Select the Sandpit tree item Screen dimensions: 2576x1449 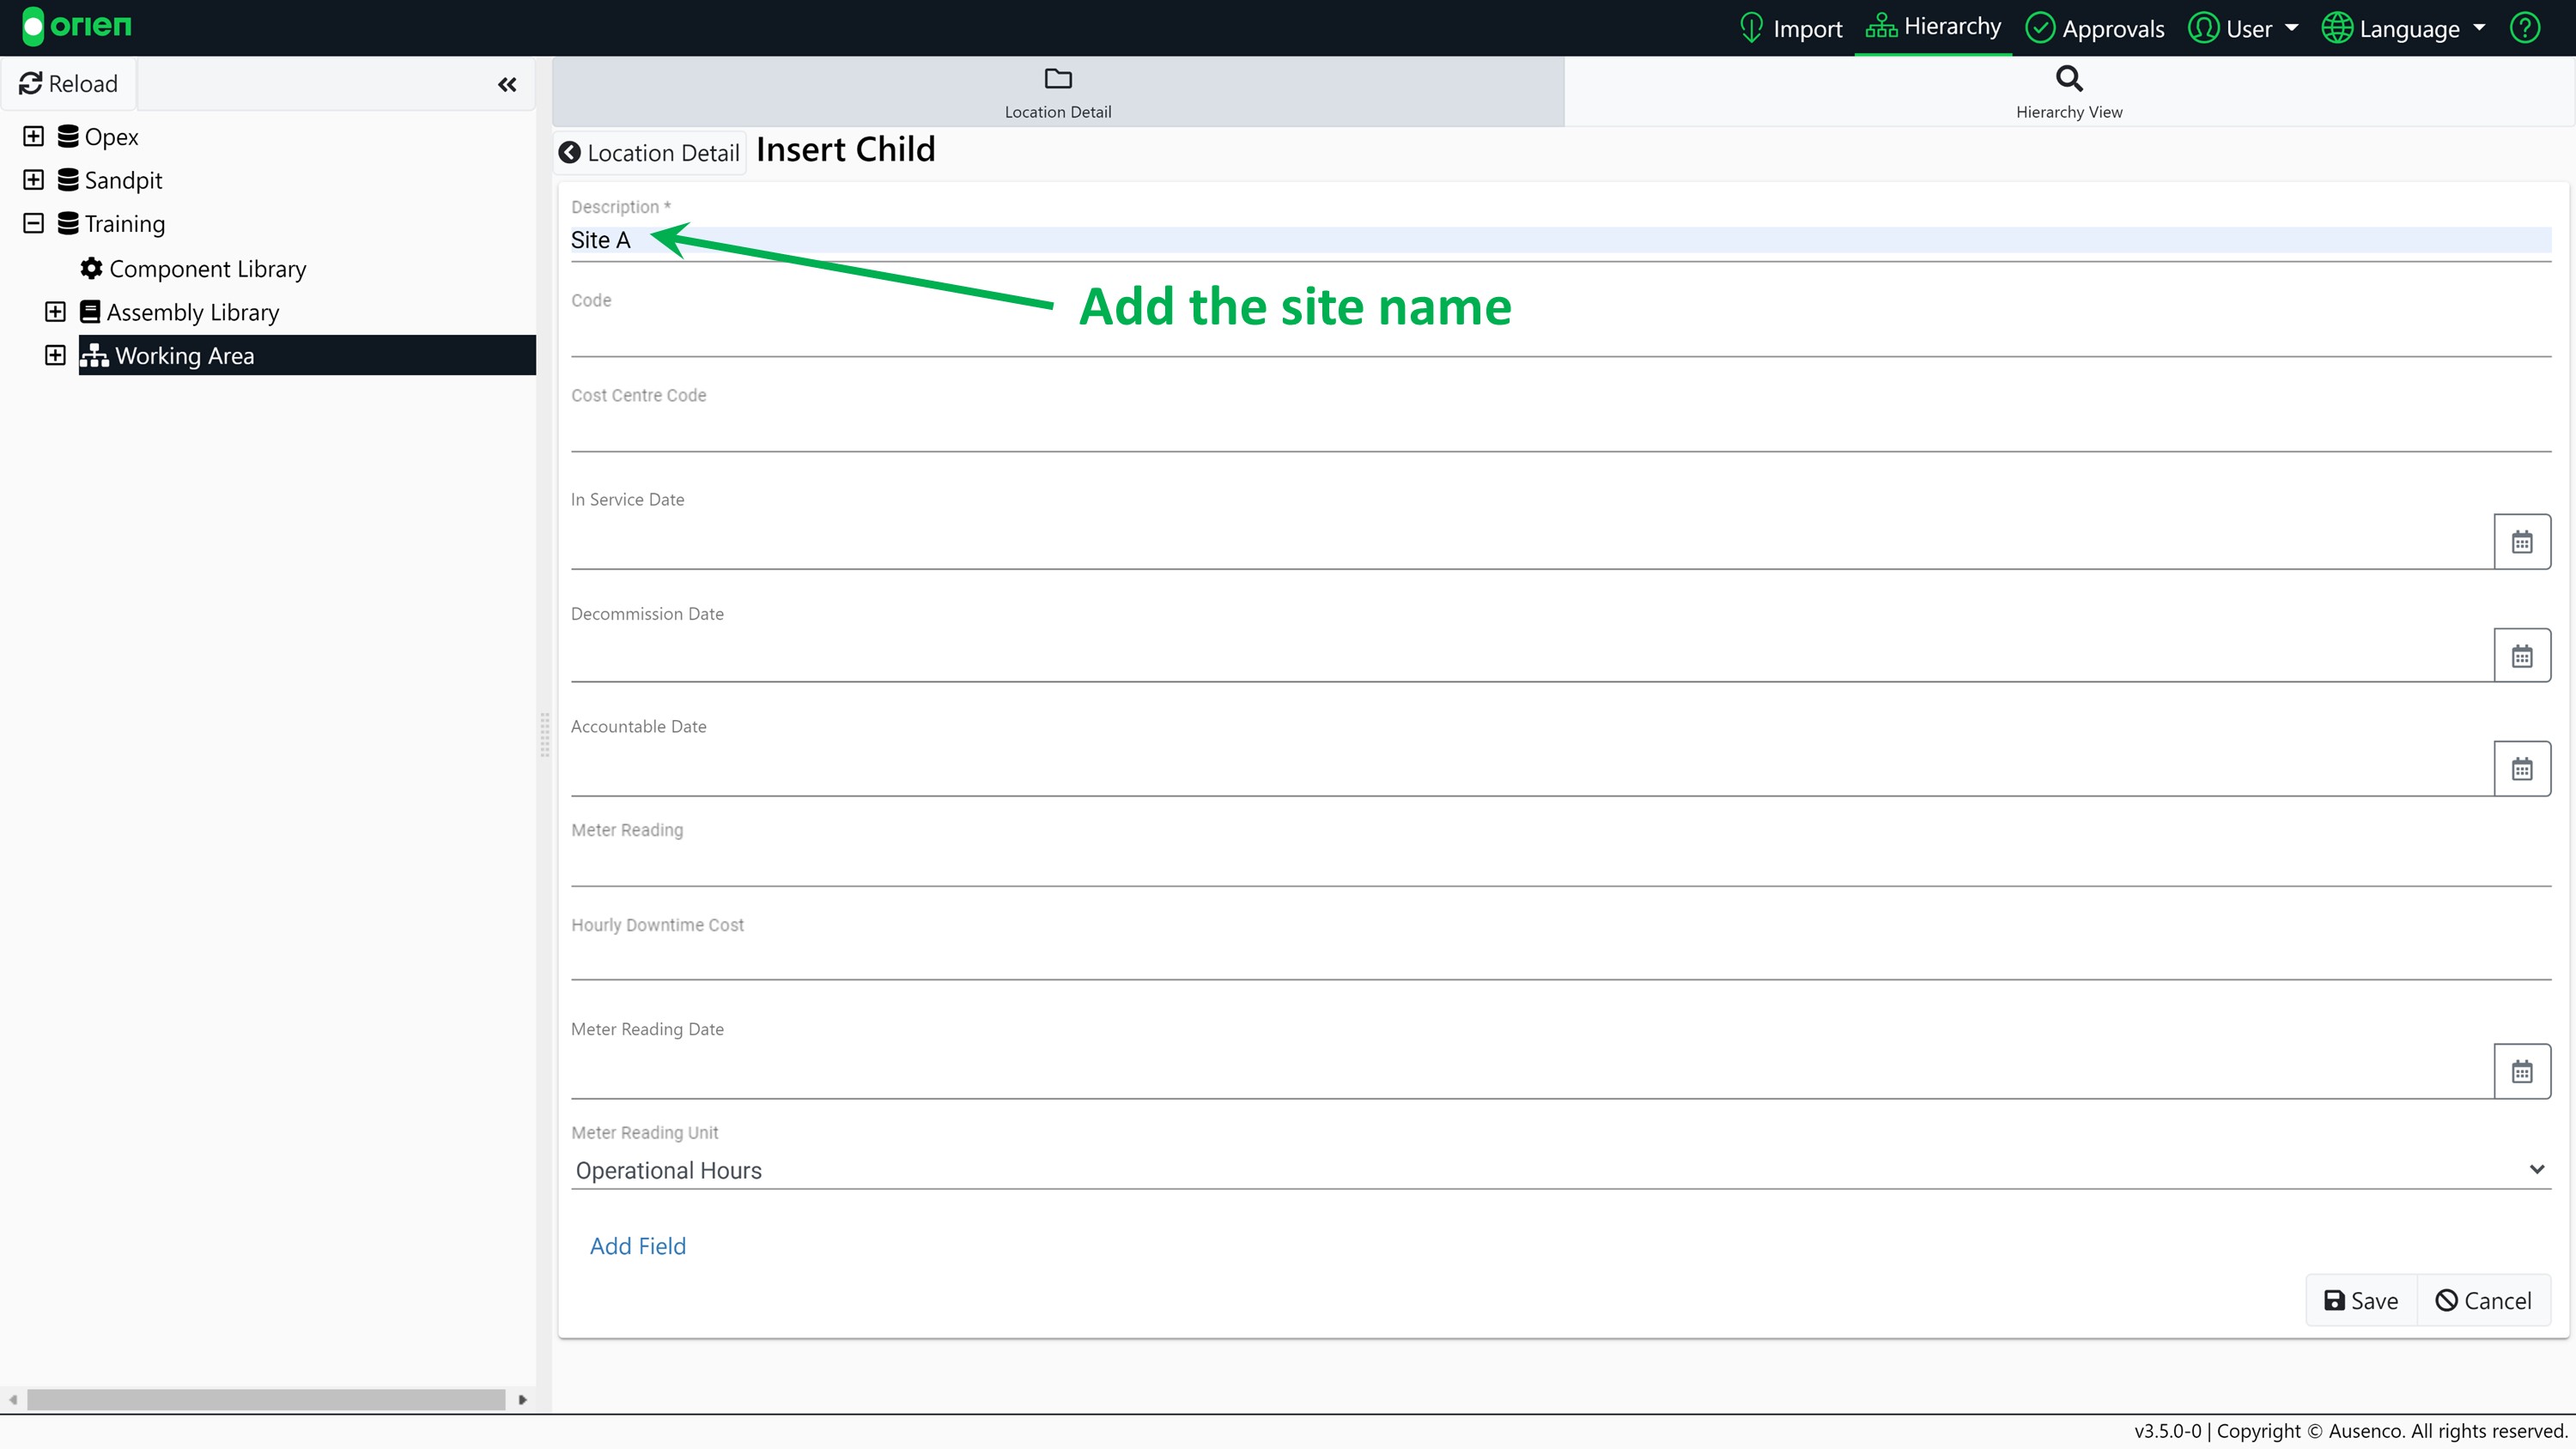123,180
